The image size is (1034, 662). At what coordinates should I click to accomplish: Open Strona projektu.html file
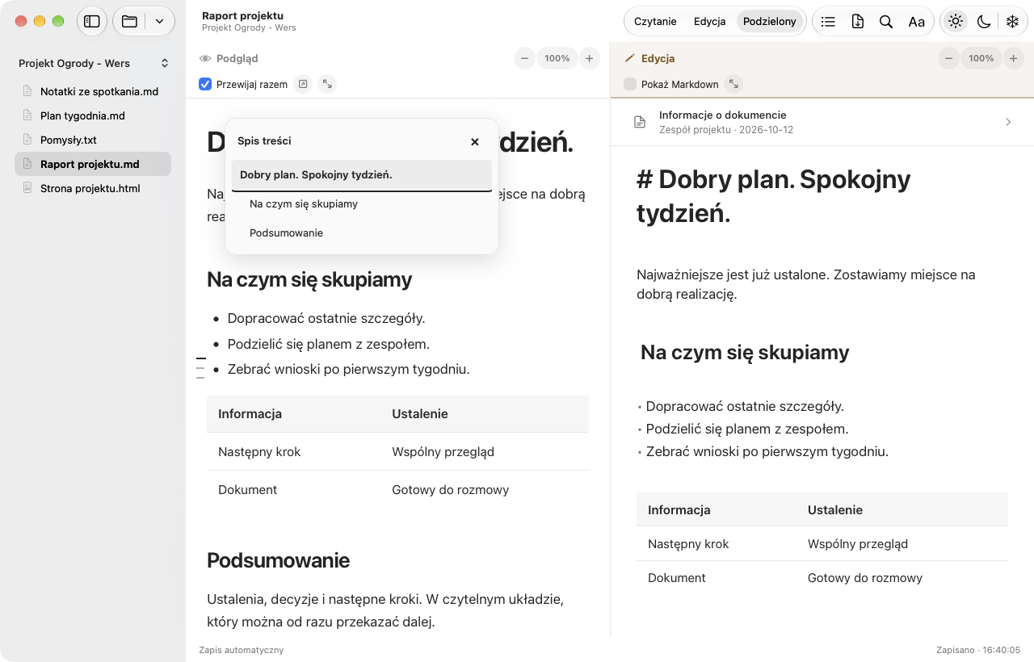pos(93,188)
